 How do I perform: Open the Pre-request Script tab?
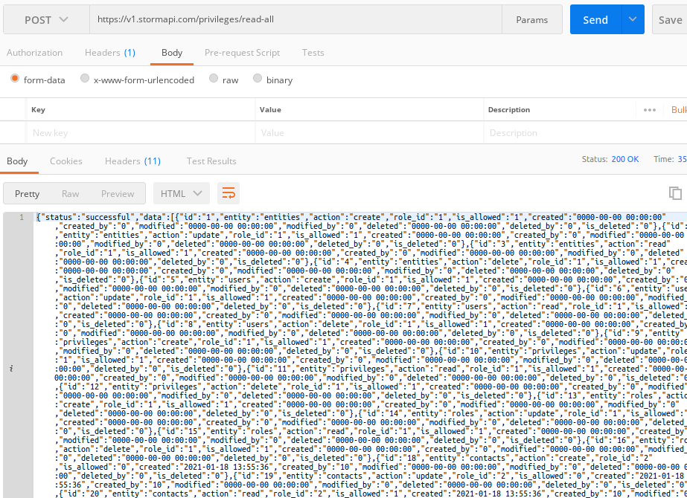click(243, 53)
